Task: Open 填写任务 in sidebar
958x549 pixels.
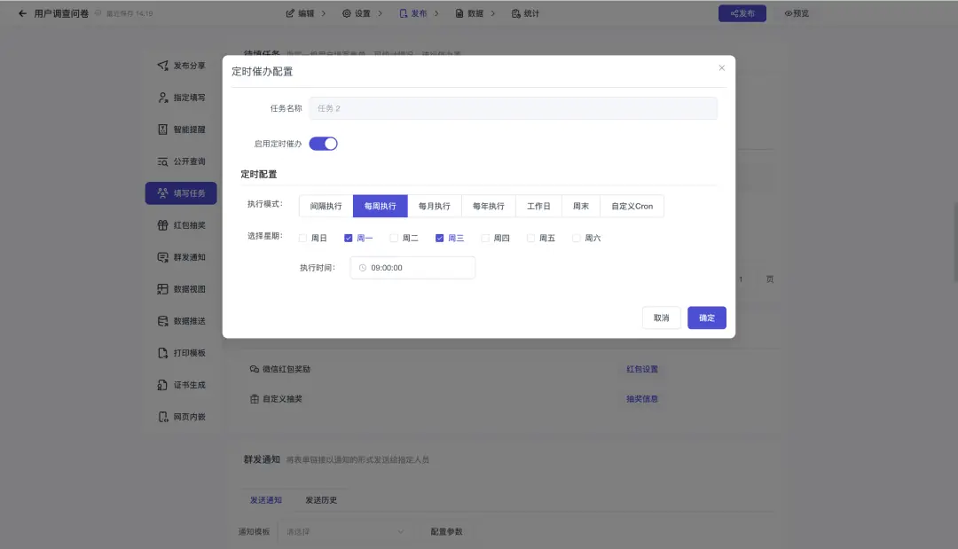Action: [181, 193]
